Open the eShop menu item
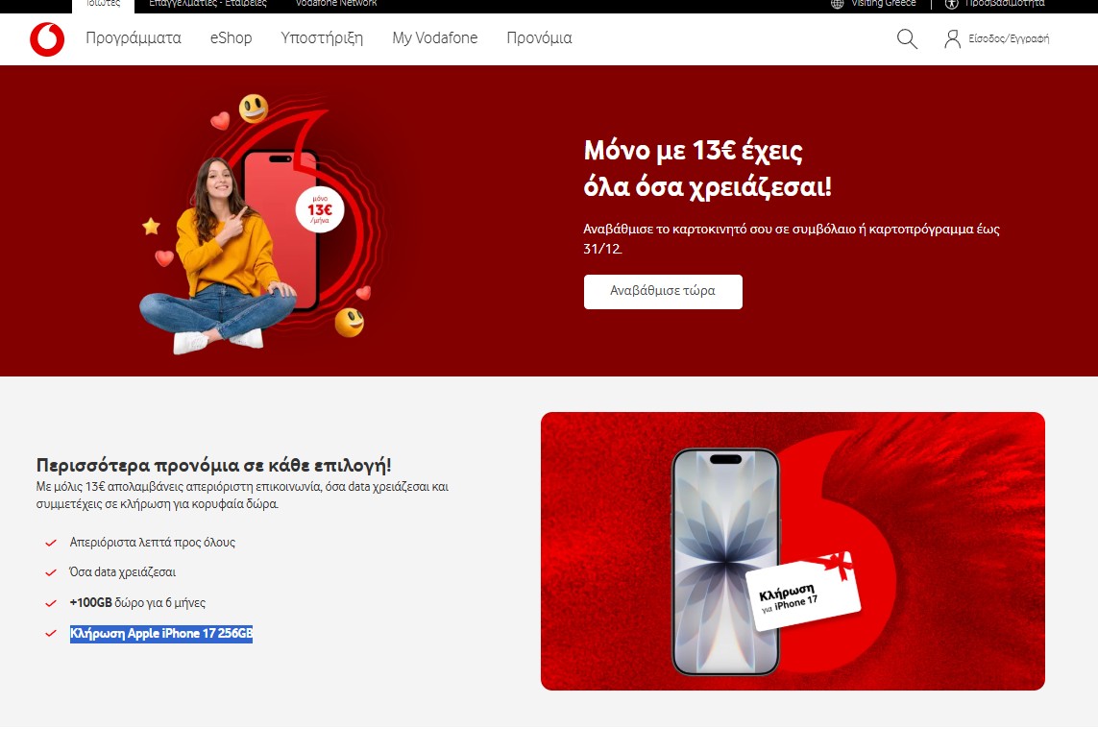This screenshot has height=752, width=1098. click(x=231, y=38)
